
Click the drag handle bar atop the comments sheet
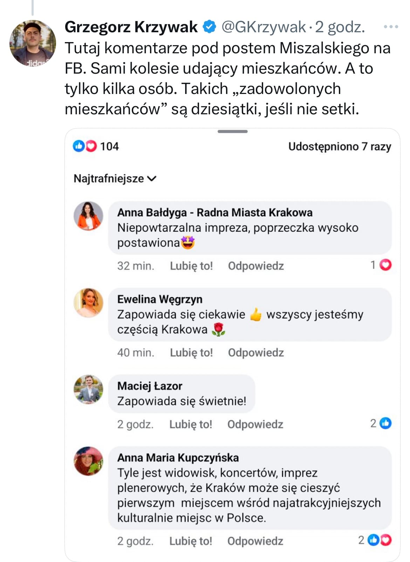coord(232,131)
